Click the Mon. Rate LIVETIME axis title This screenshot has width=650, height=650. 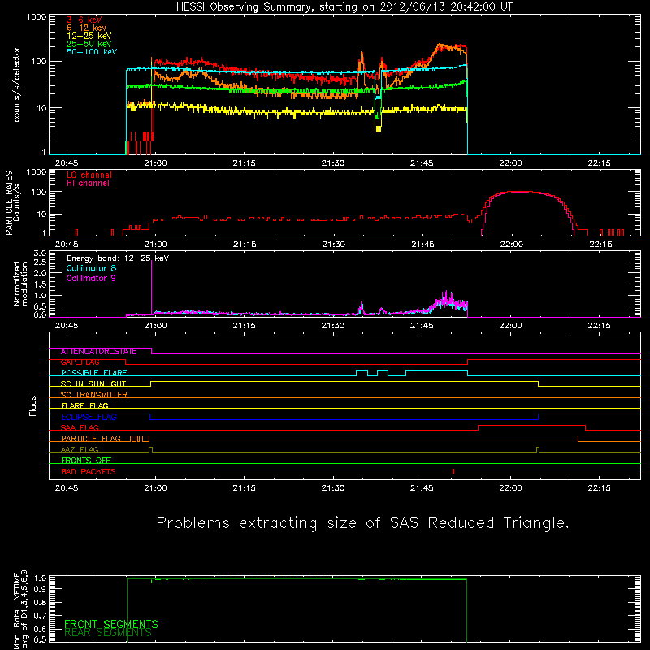click(x=20, y=609)
